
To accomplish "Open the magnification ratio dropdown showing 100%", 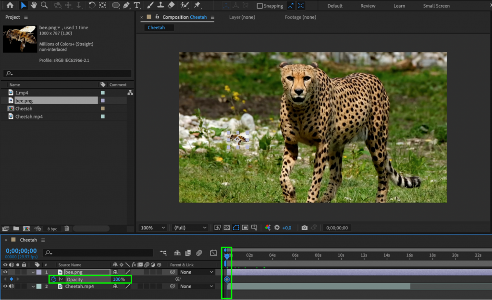I will click(152, 228).
